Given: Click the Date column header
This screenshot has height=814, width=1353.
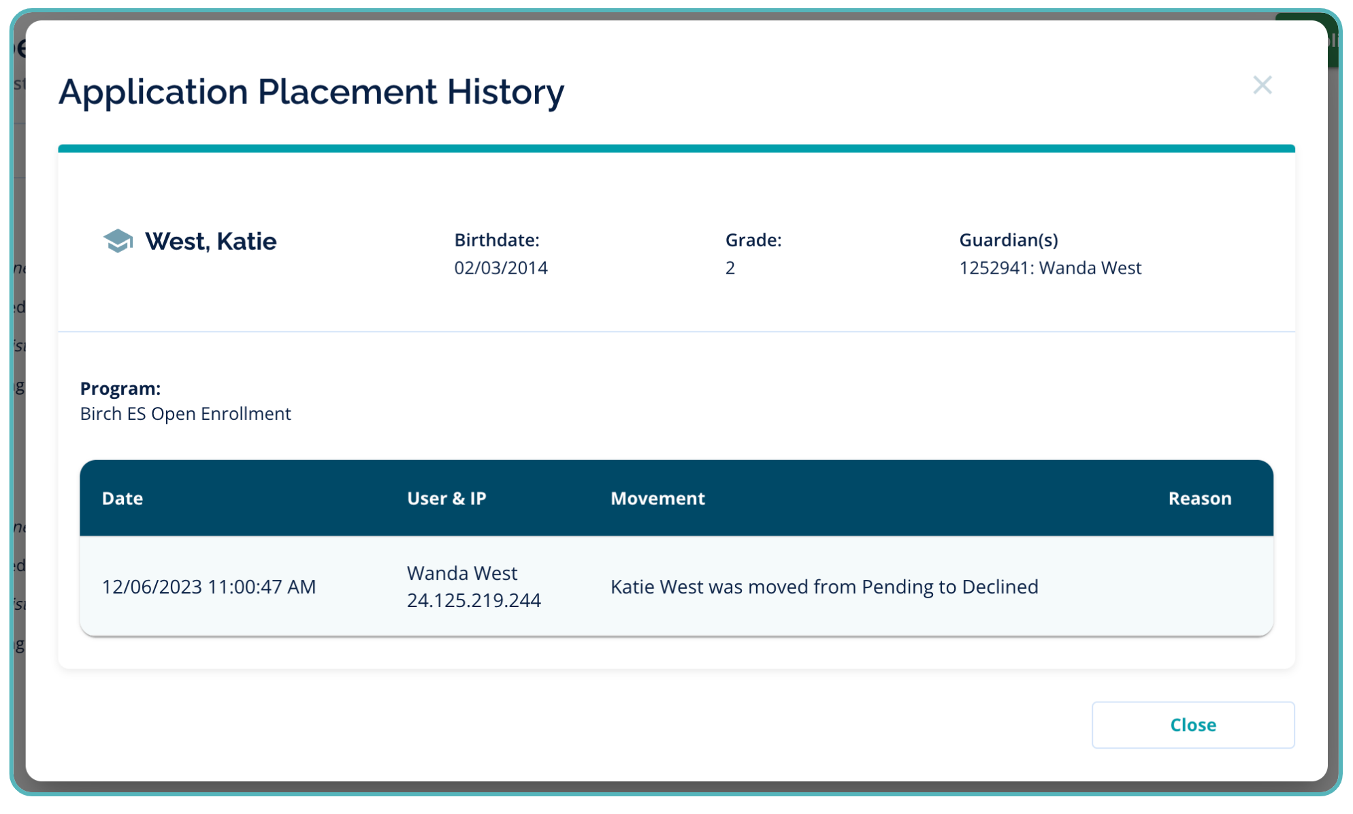Looking at the screenshot, I should point(123,498).
